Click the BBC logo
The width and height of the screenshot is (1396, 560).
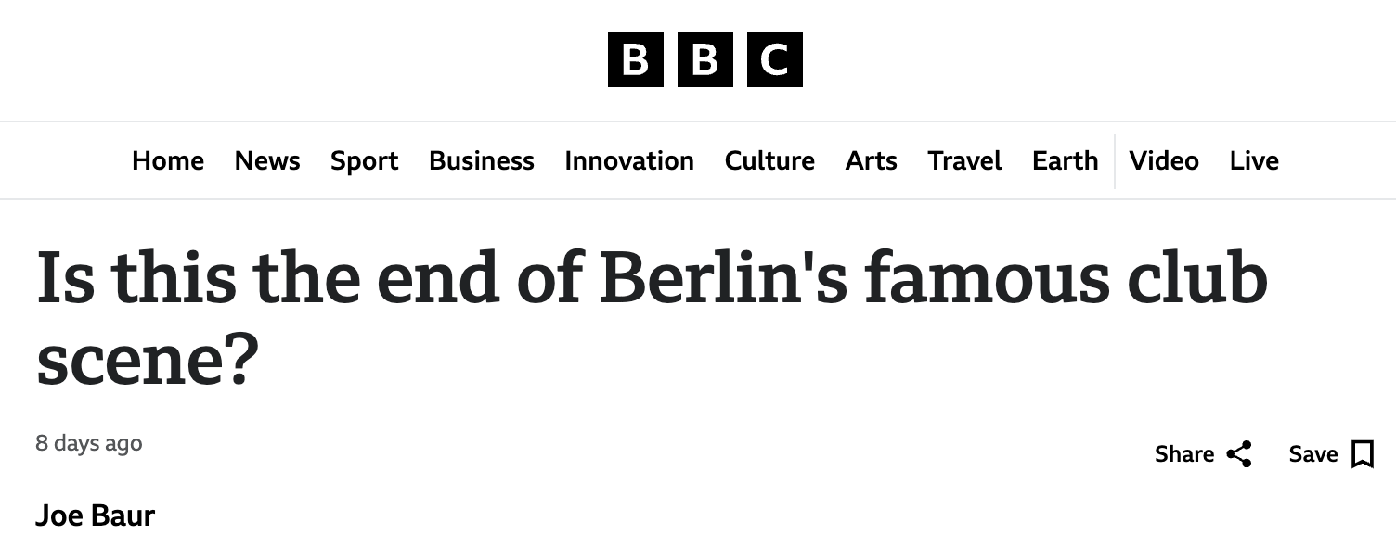[x=704, y=59]
